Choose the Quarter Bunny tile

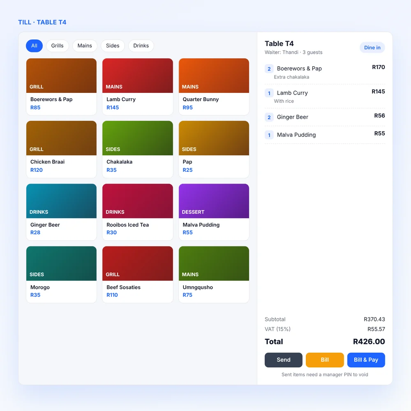click(214, 87)
